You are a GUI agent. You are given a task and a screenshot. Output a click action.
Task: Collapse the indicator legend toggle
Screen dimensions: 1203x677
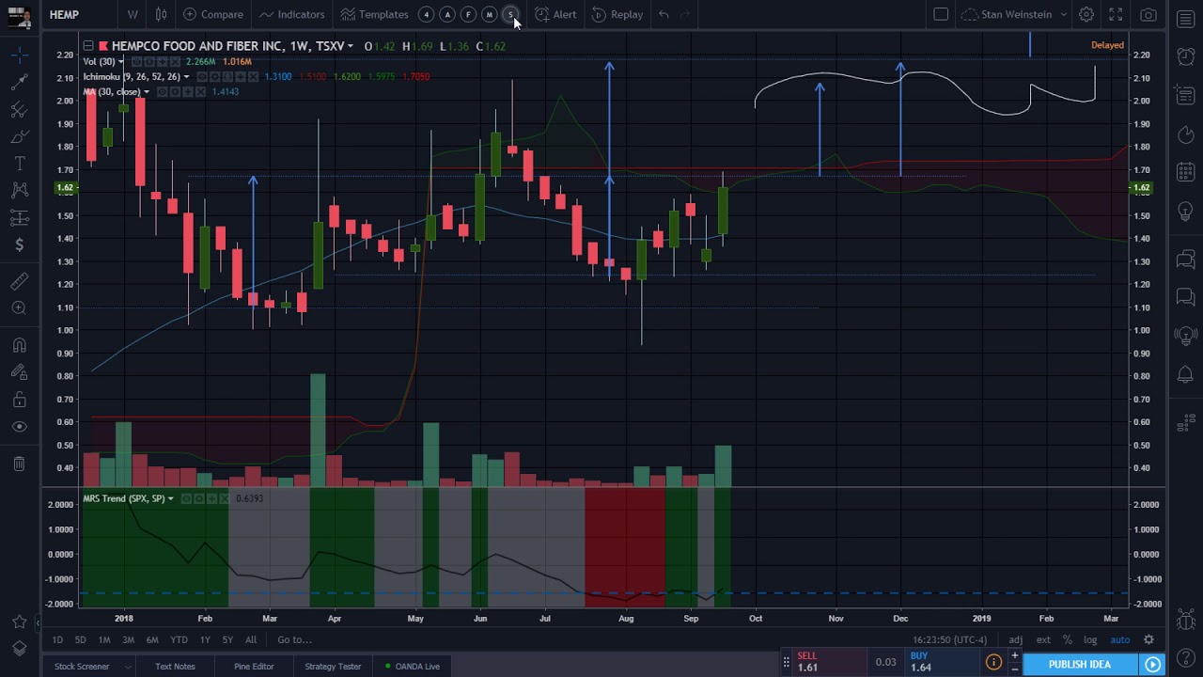click(87, 46)
